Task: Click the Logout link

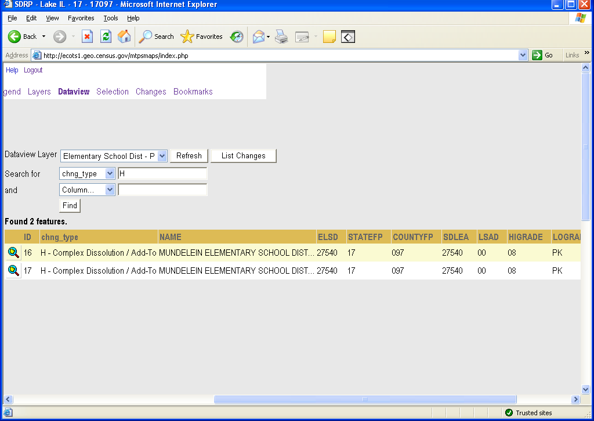Action: (x=33, y=70)
